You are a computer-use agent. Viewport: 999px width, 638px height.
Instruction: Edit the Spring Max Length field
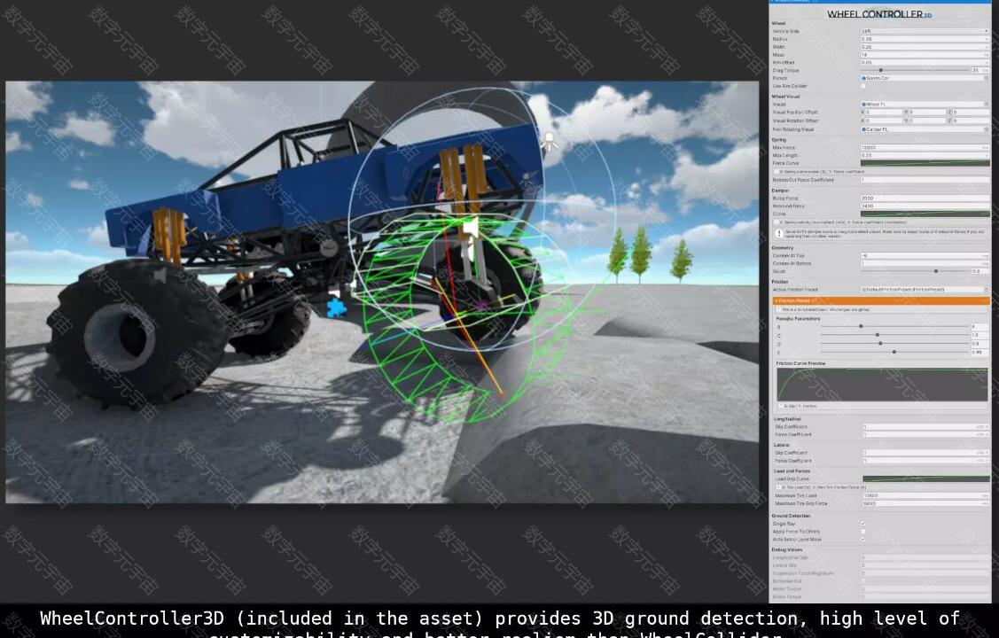[925, 155]
